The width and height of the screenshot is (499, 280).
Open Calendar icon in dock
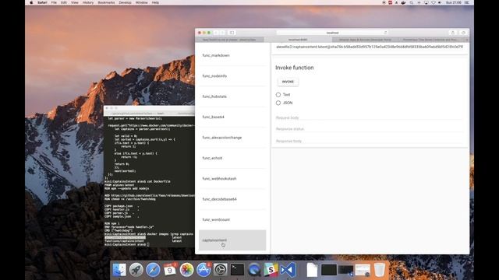(170, 270)
